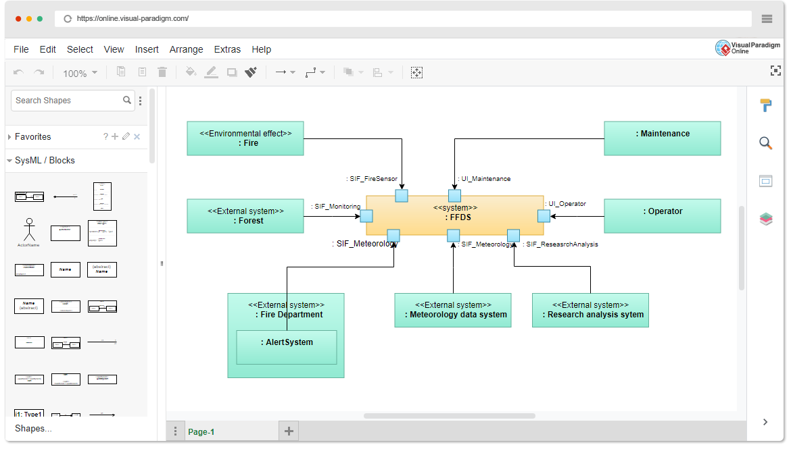Open the search magnifier in right sidebar
Screen dimensions: 791x449
[765, 143]
